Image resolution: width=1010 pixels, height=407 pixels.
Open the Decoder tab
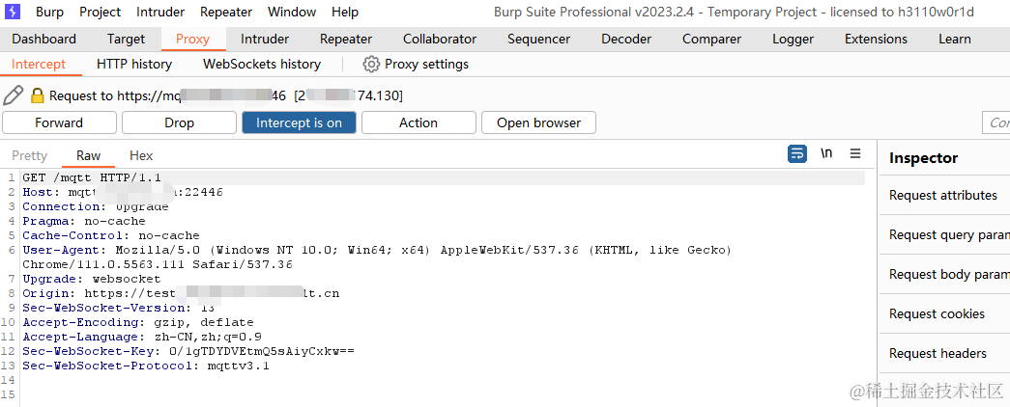pos(626,40)
